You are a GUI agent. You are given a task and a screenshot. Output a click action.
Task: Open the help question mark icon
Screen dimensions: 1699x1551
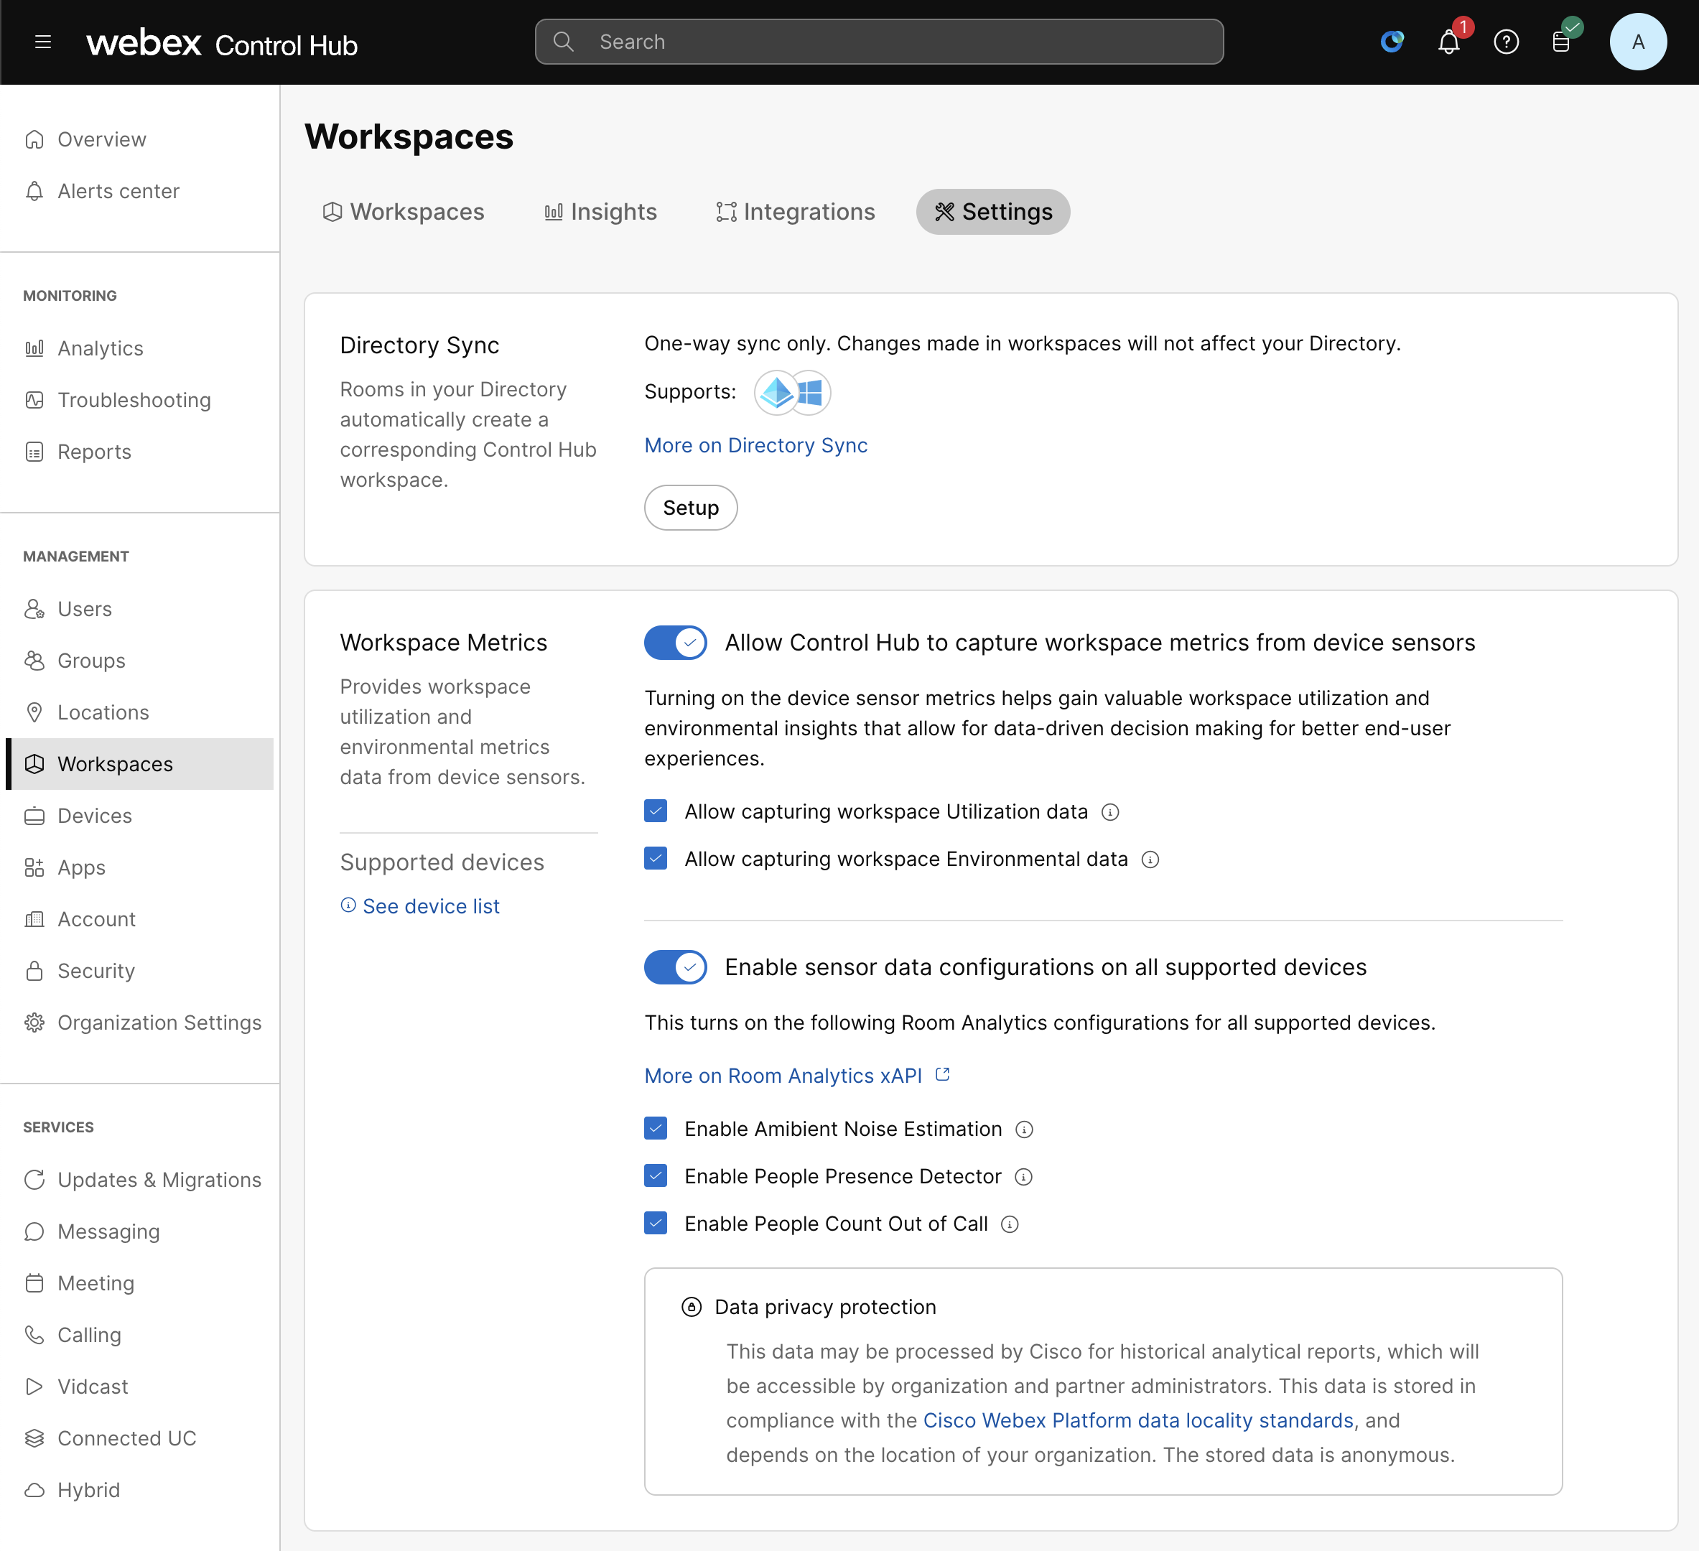1507,42
